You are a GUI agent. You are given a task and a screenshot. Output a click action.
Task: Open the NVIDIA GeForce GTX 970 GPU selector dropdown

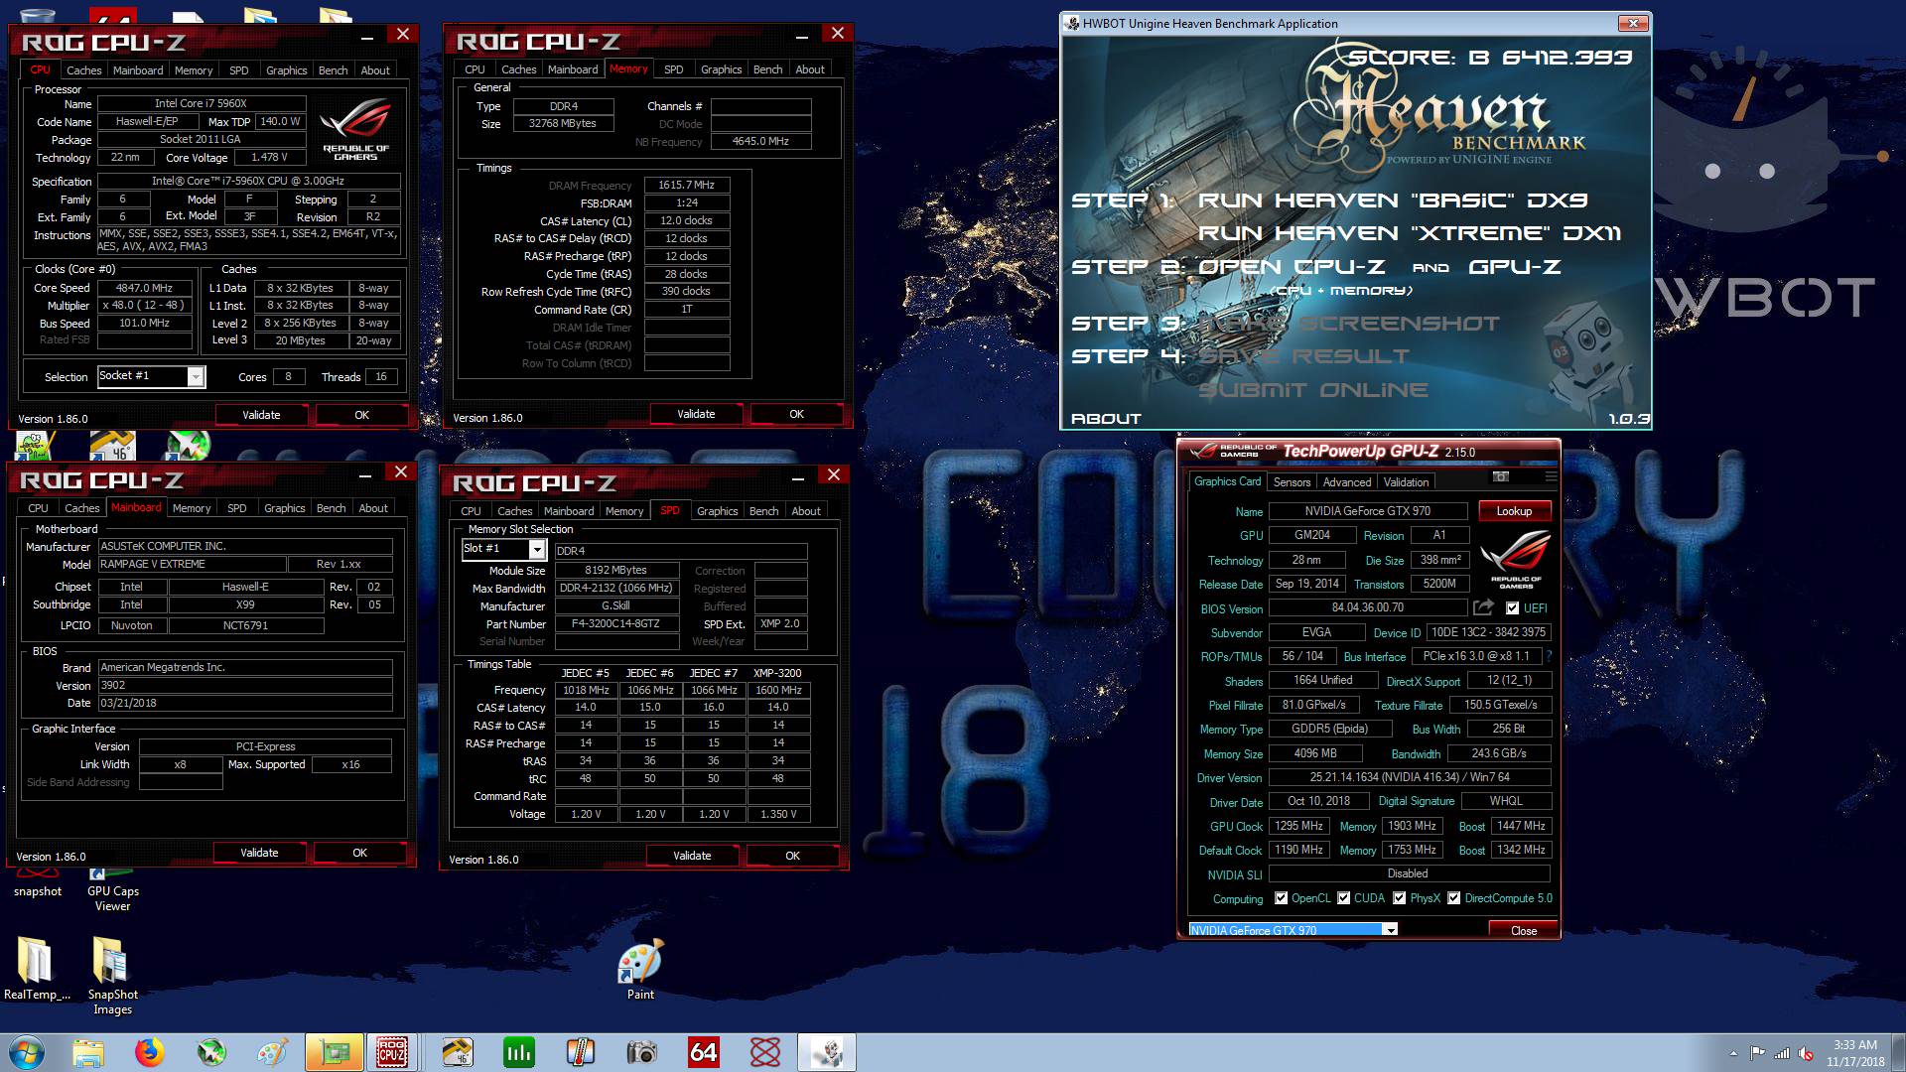tap(1391, 930)
